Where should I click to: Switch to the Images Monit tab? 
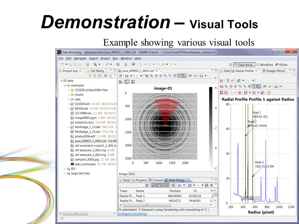tap(273, 71)
